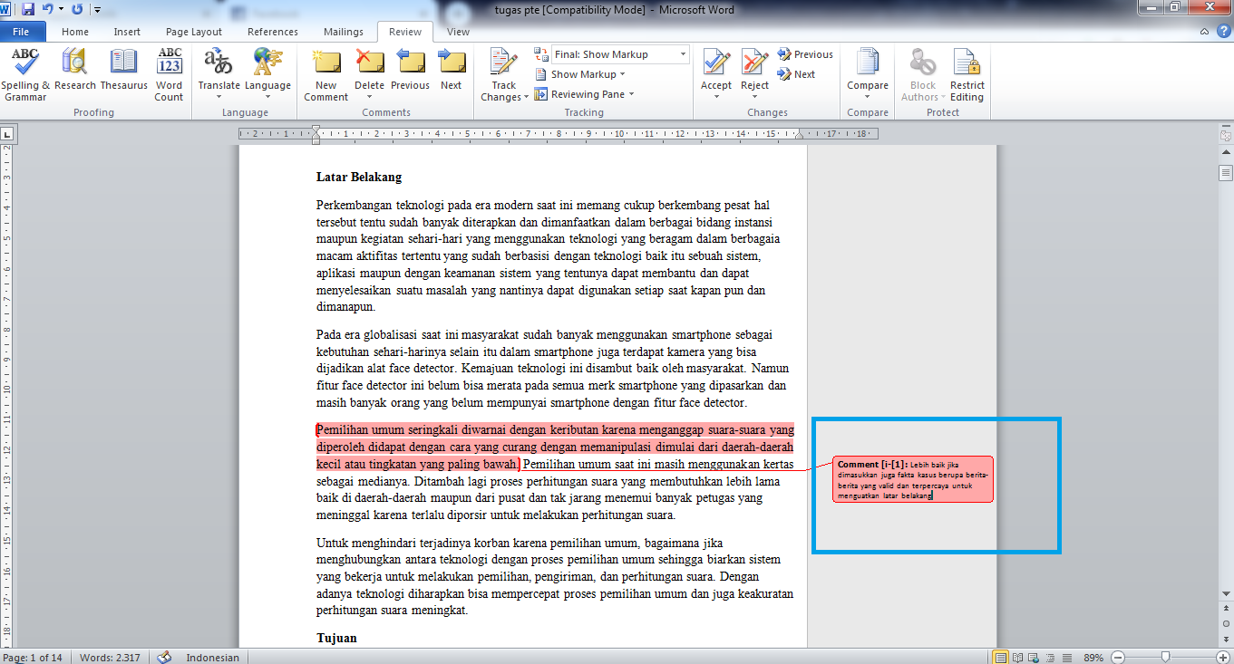This screenshot has height=664, width=1234.
Task: Click Next to jump to next comment
Action: click(452, 72)
